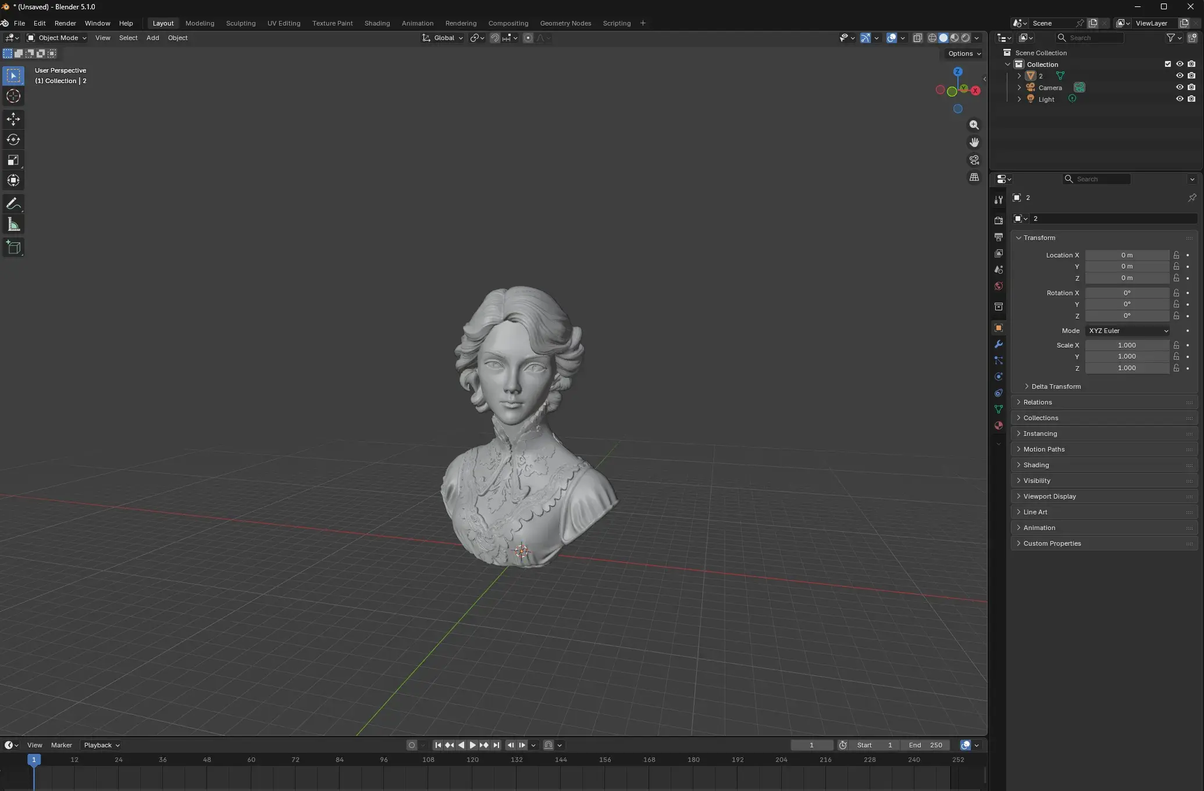
Task: Open the viewport Add menu
Action: coord(152,38)
